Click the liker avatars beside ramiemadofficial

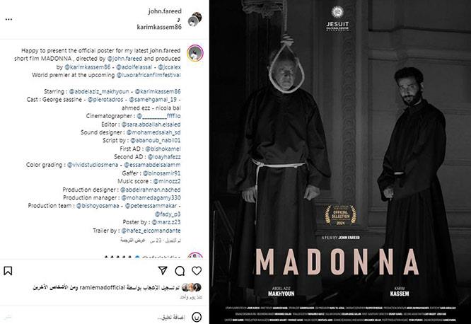192,287
